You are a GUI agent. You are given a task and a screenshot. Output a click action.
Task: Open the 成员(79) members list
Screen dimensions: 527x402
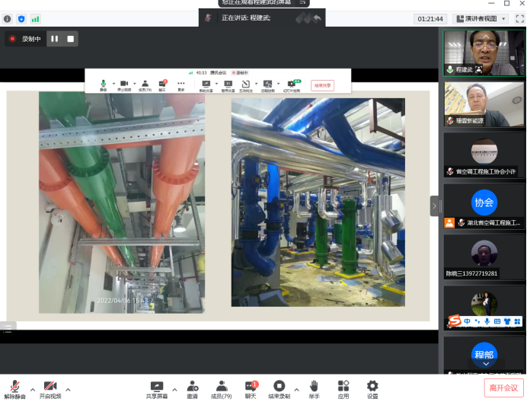click(221, 390)
